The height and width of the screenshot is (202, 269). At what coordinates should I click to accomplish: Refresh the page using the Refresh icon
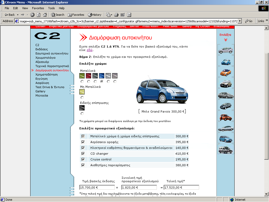tap(39, 15)
